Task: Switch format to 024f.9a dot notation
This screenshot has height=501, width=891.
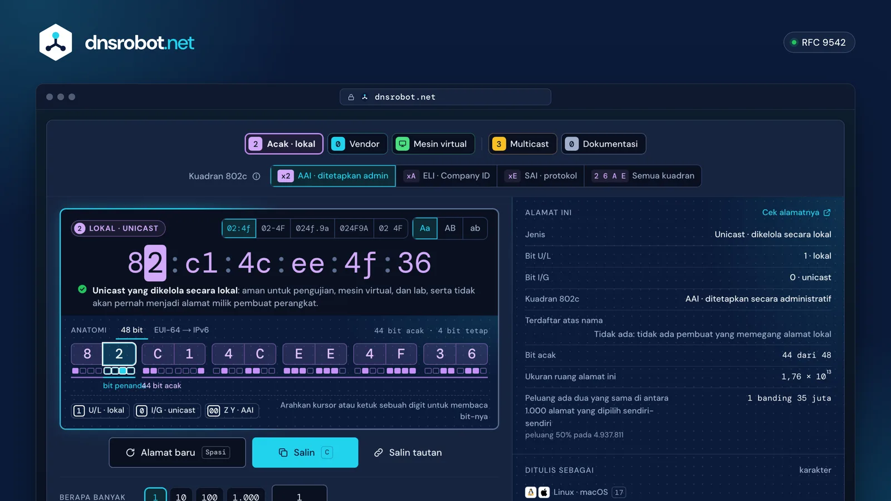Action: 312,228
